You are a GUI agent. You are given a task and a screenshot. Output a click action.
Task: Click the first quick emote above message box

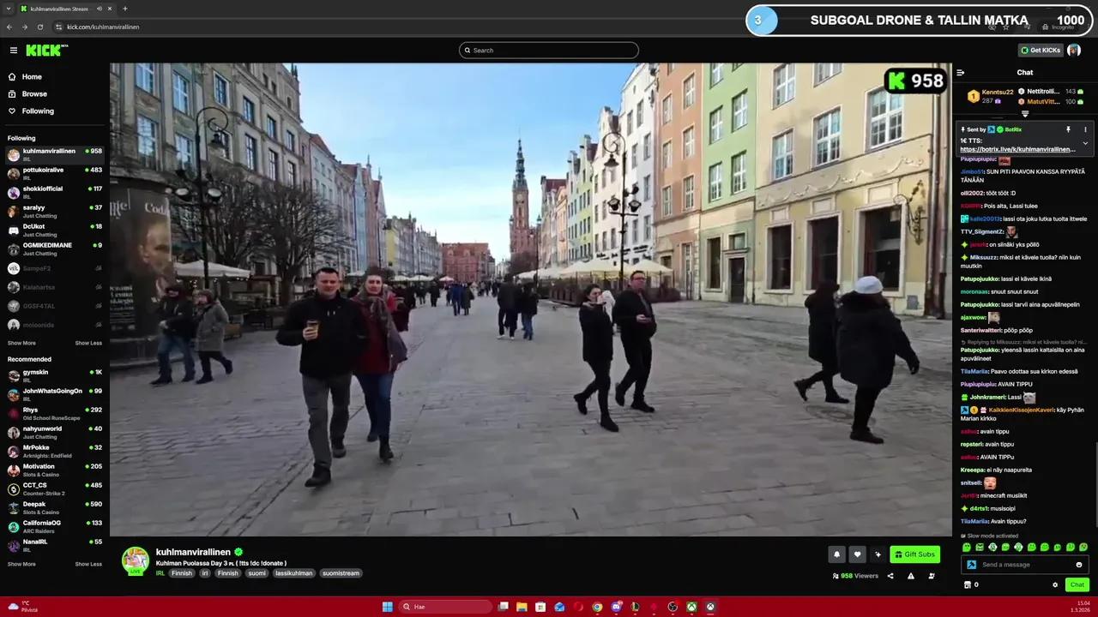967,547
